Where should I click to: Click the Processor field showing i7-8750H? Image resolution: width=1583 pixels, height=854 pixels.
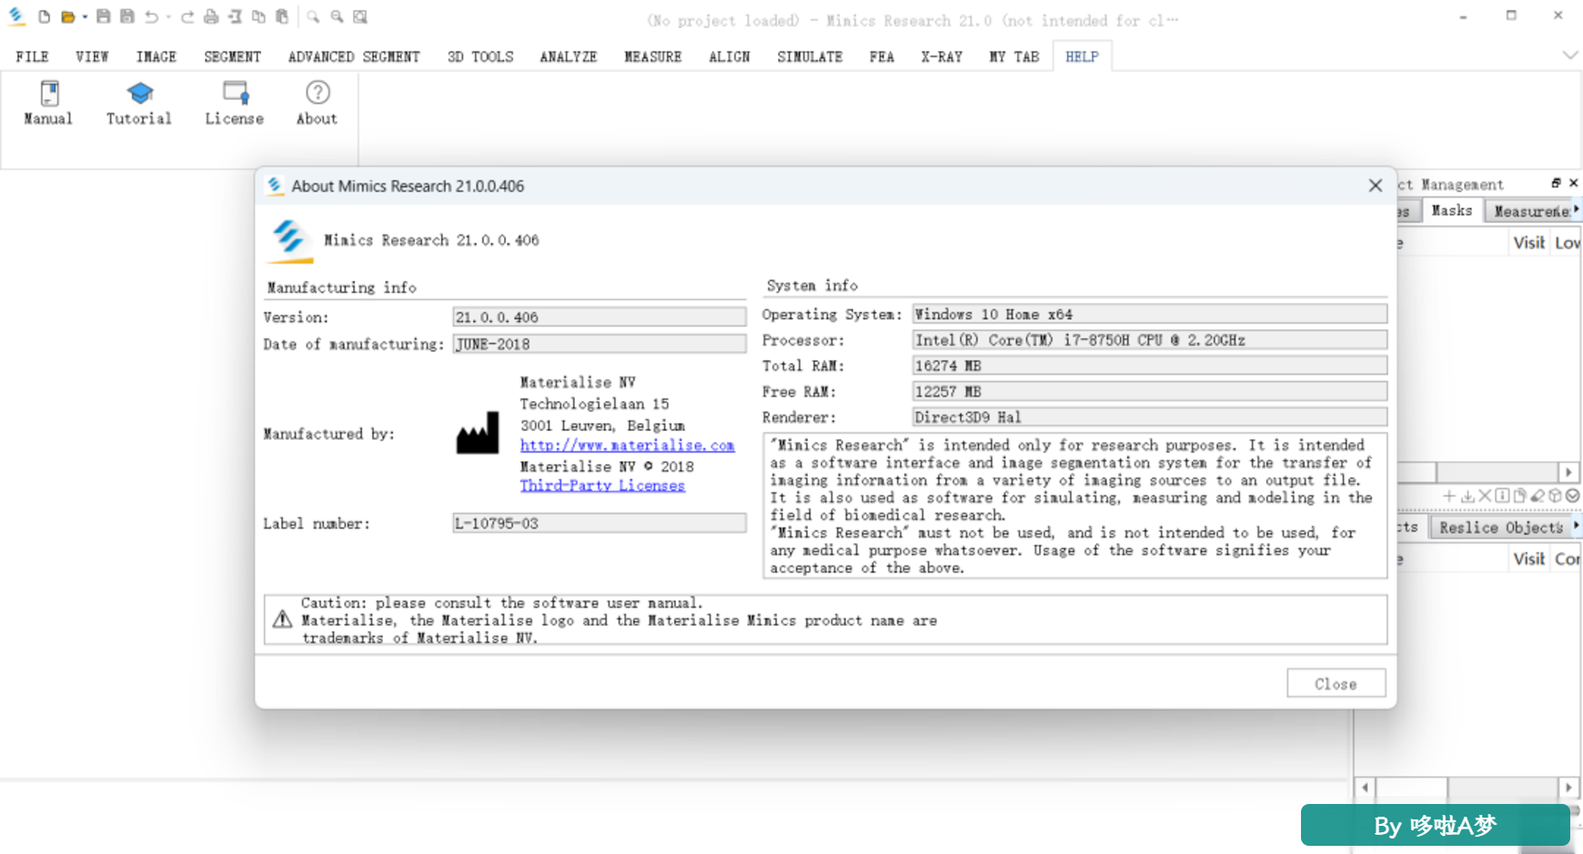pos(1150,339)
